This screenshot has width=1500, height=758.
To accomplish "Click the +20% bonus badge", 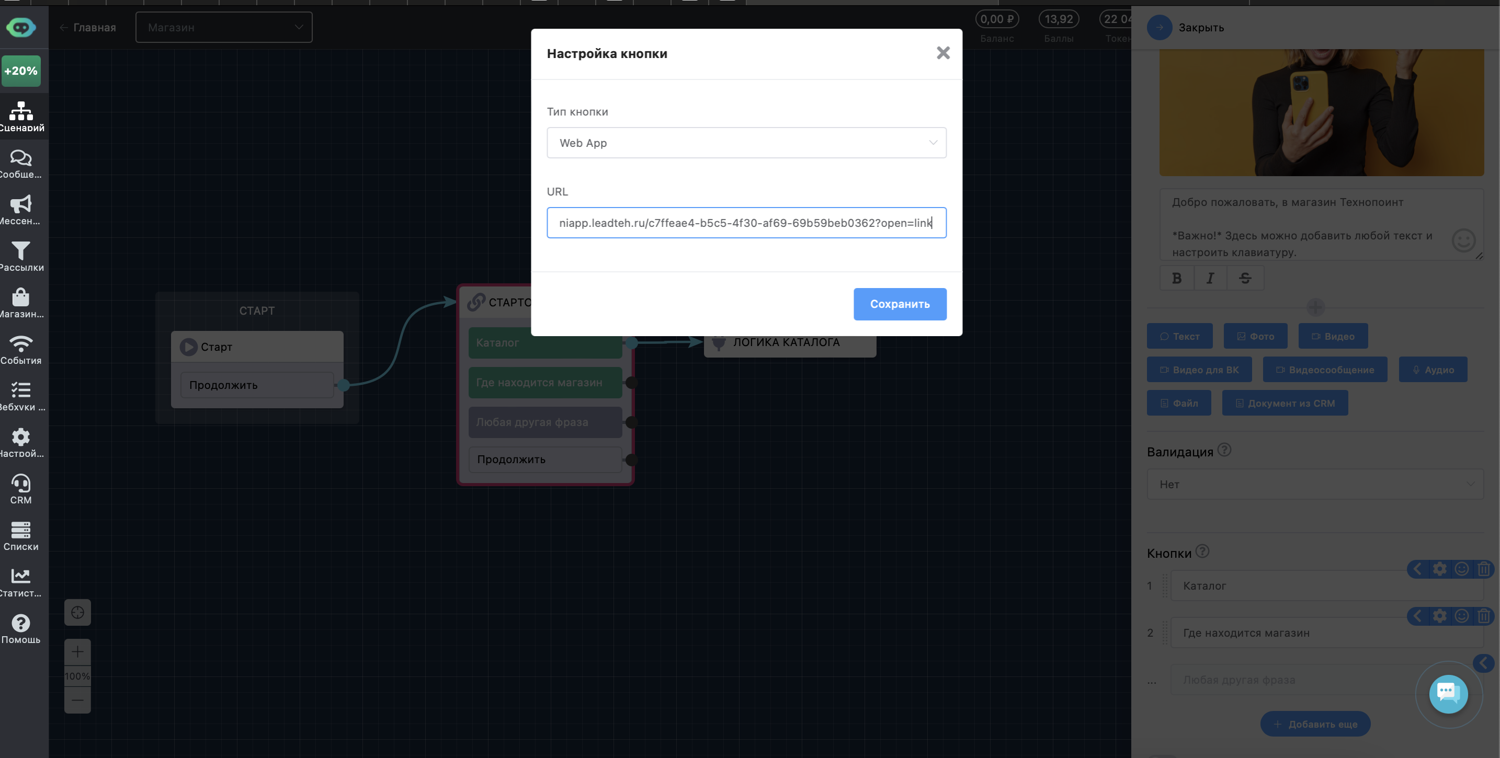I will 21,71.
